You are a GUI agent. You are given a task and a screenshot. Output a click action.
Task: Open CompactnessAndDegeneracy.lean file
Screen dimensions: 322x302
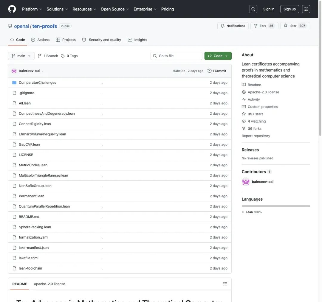click(x=47, y=114)
